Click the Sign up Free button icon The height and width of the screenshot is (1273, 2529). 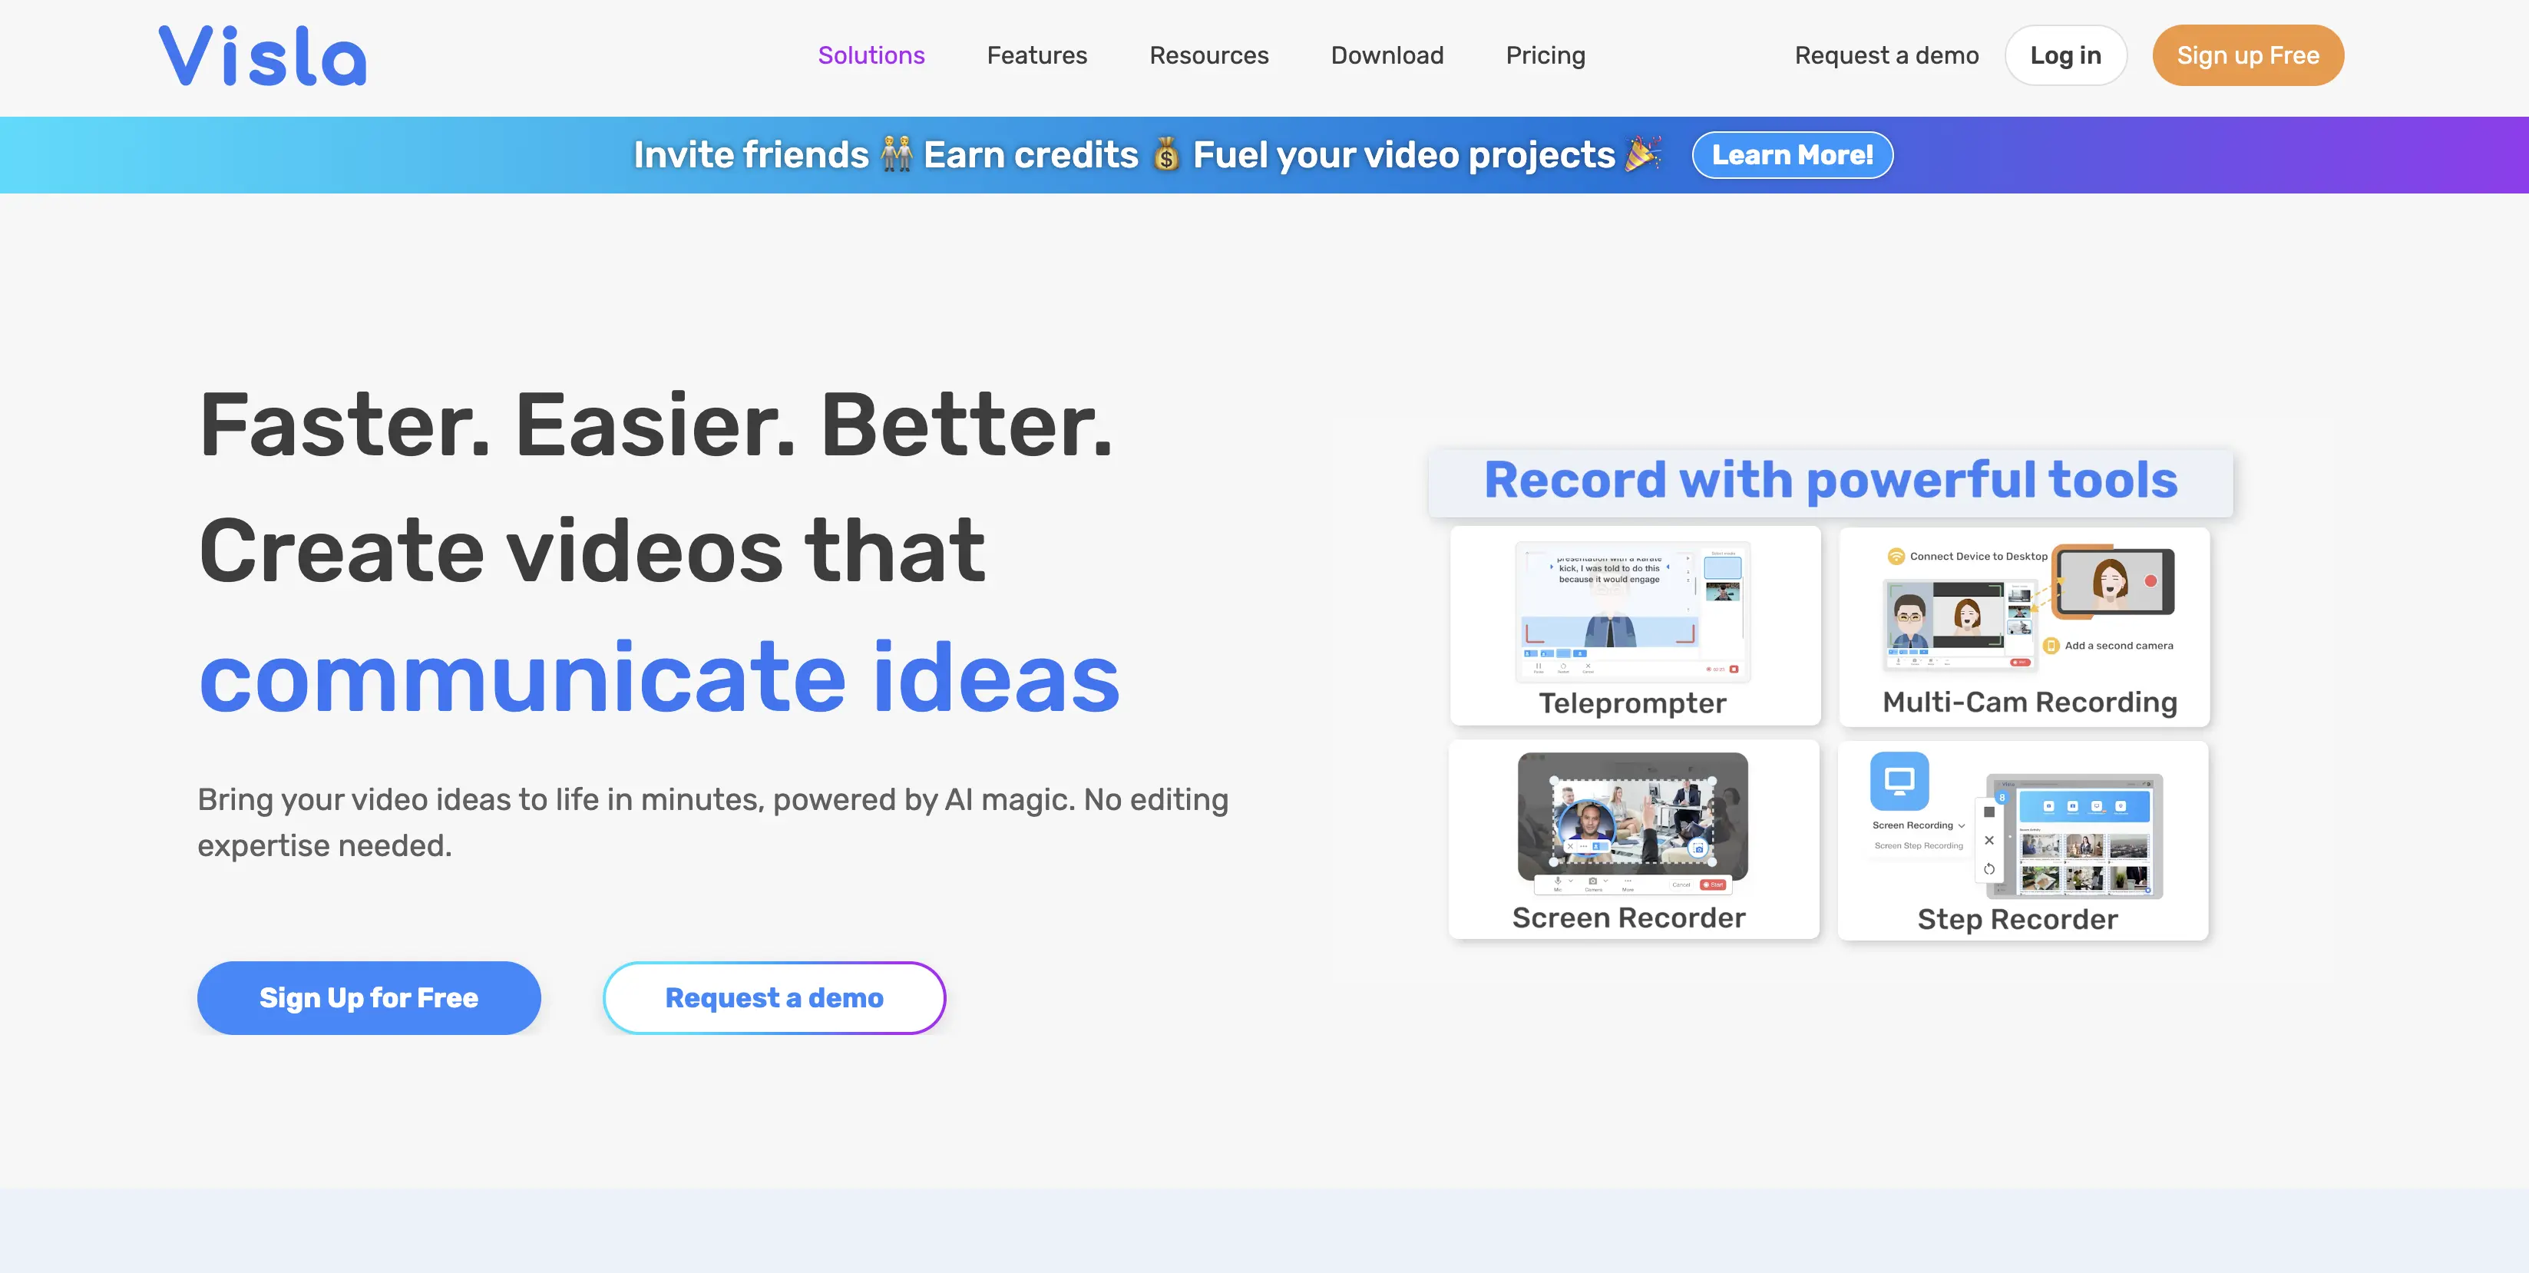tap(2248, 55)
